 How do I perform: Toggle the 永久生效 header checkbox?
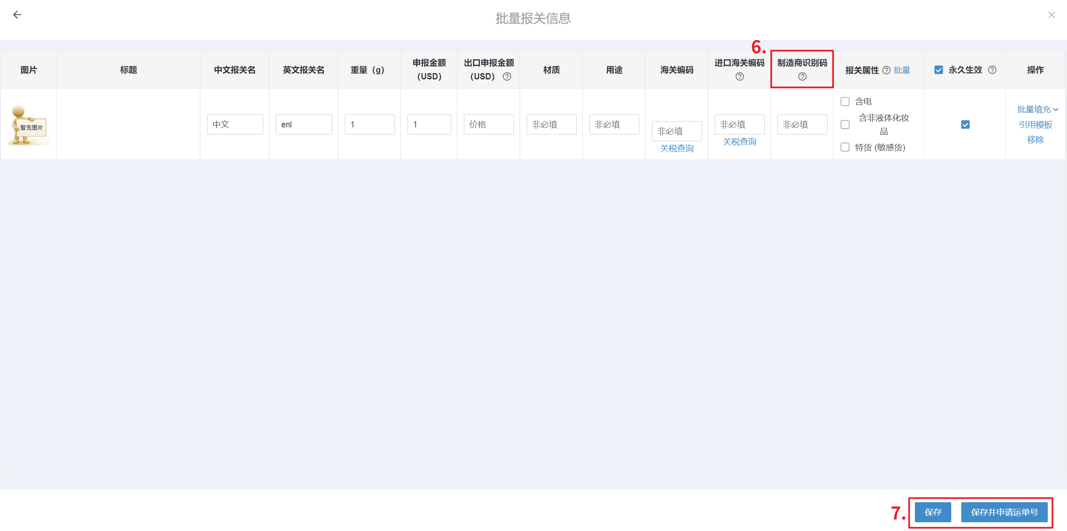[x=939, y=70]
